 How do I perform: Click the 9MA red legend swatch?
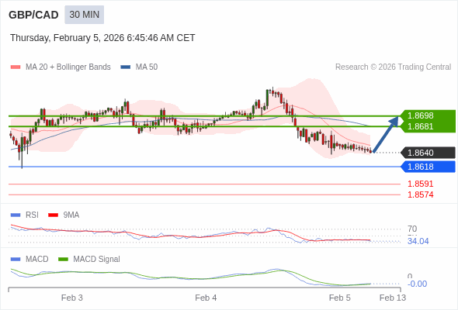point(53,215)
